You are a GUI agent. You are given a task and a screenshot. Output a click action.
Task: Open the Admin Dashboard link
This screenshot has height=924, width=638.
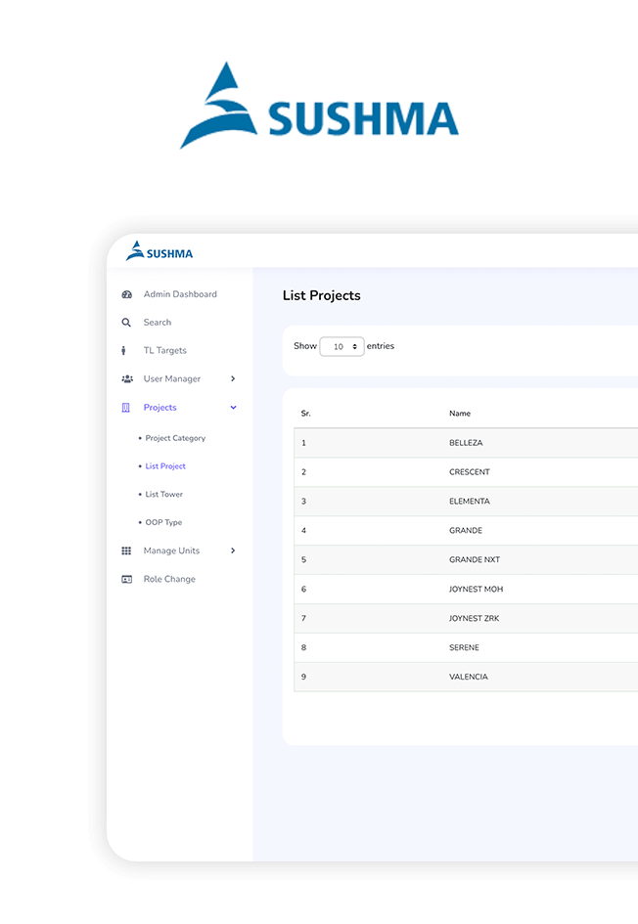180,294
